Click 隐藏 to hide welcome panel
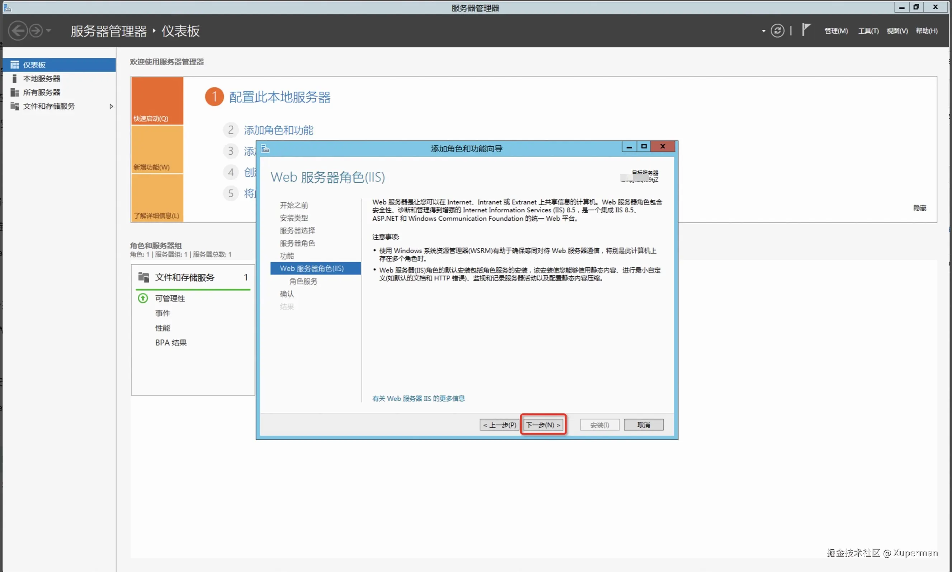Image resolution: width=952 pixels, height=572 pixels. [919, 208]
